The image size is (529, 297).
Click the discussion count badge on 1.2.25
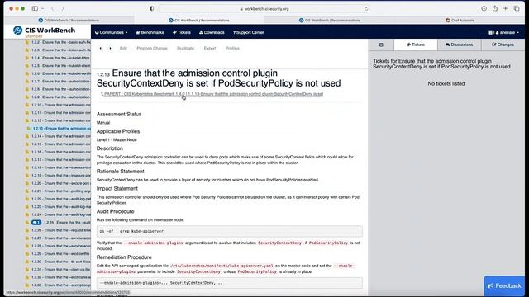(x=36, y=222)
